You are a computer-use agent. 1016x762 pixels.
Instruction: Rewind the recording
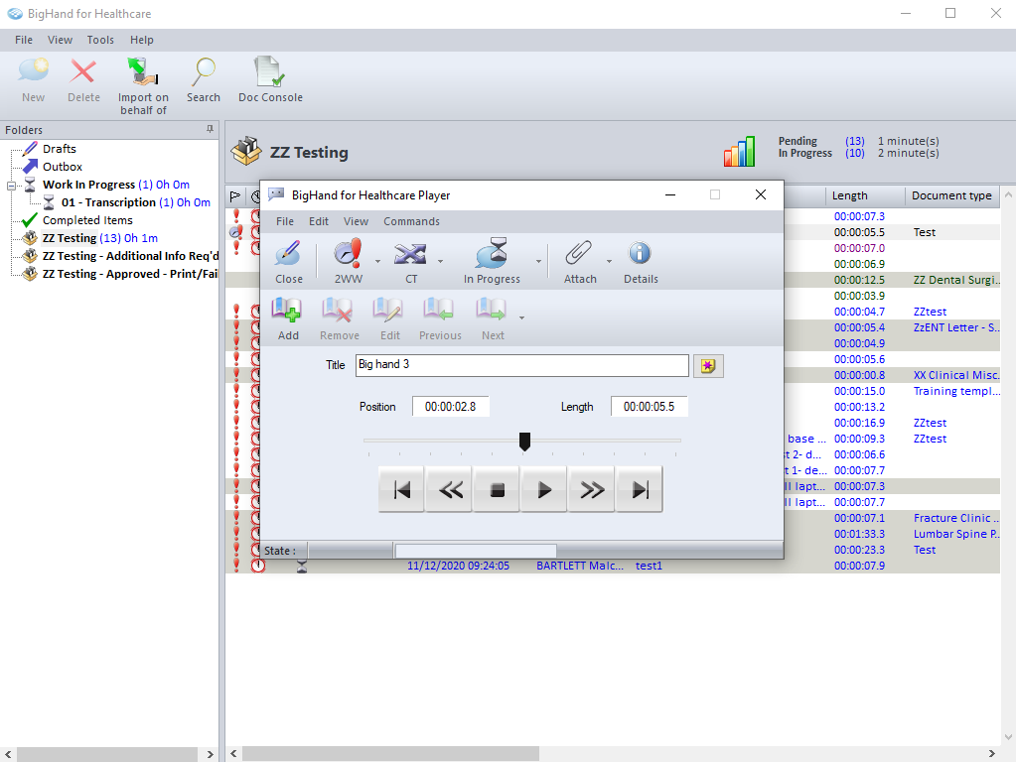point(450,489)
